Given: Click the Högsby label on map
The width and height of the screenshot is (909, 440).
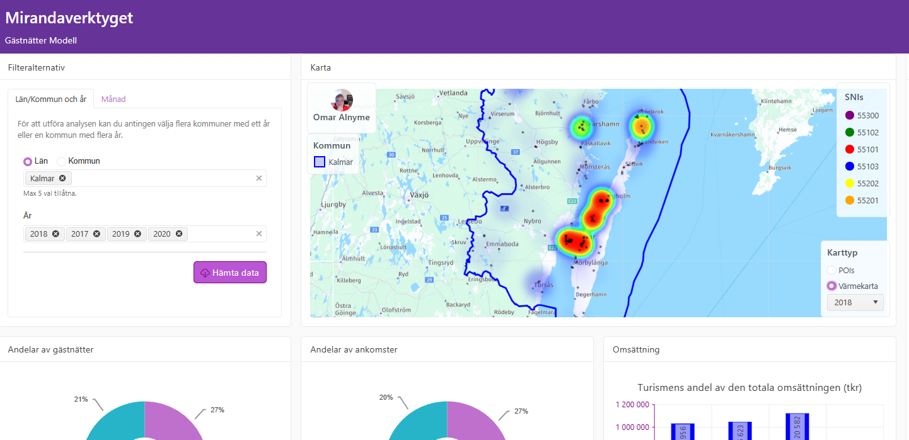Looking at the screenshot, I should [546, 142].
